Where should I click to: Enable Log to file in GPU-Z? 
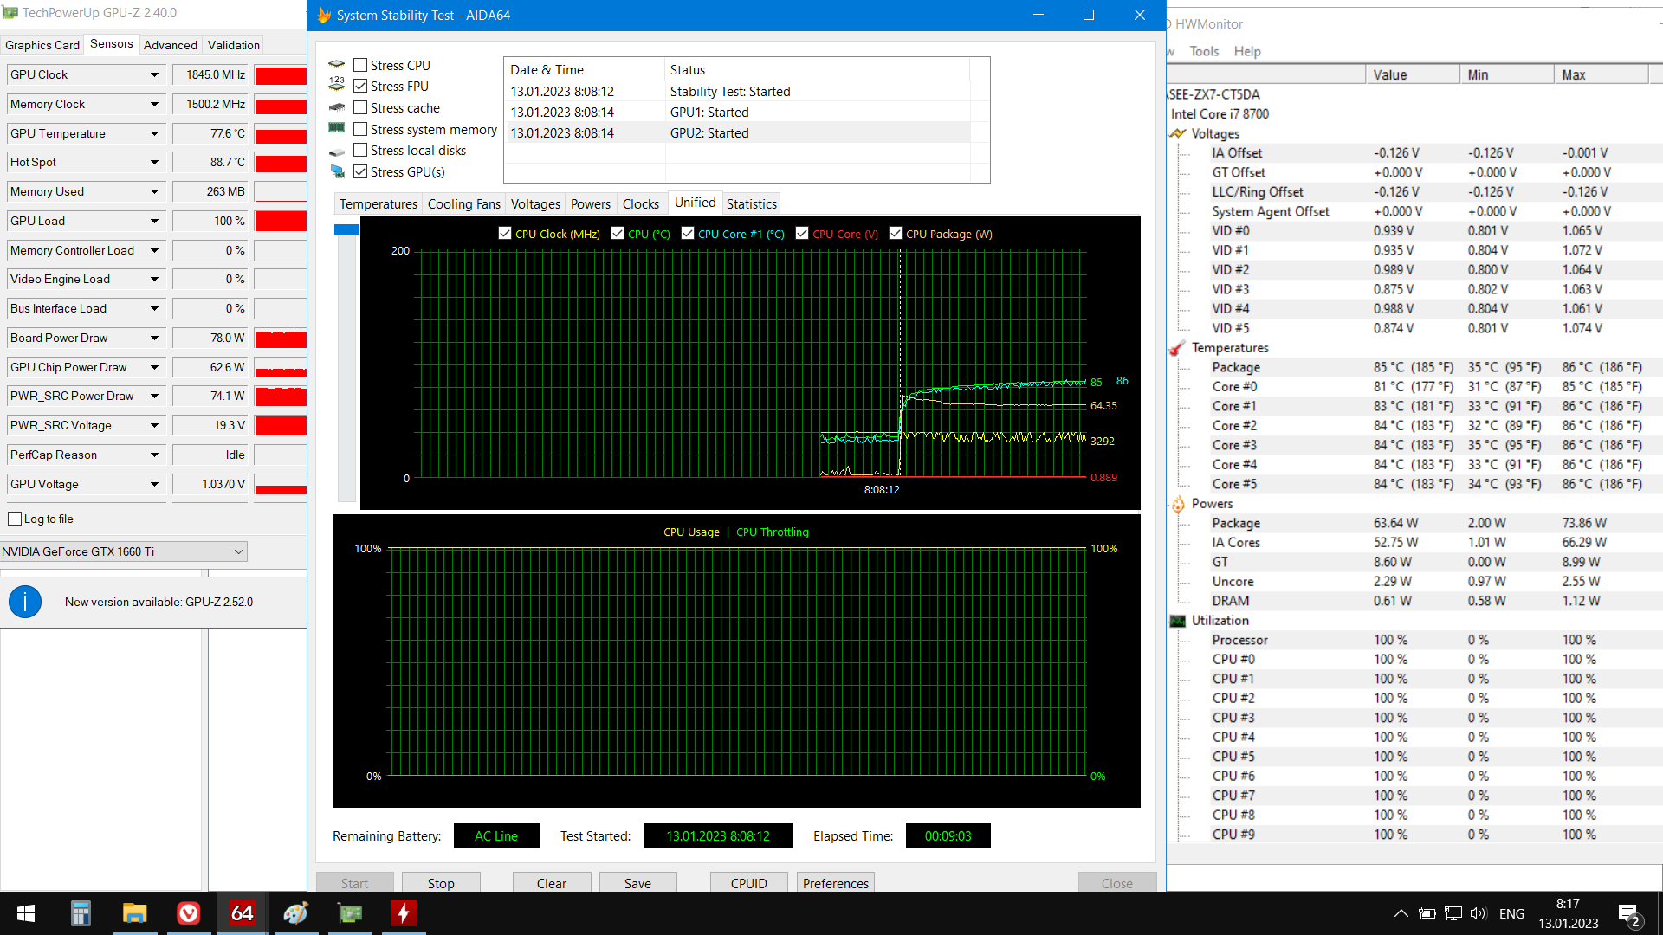click(15, 519)
